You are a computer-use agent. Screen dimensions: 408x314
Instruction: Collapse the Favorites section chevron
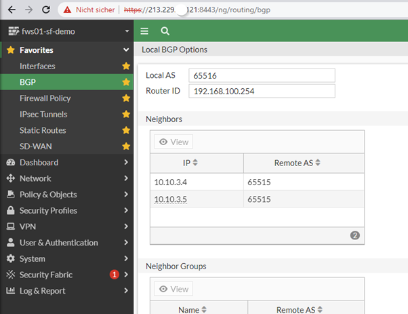pyautogui.click(x=126, y=50)
